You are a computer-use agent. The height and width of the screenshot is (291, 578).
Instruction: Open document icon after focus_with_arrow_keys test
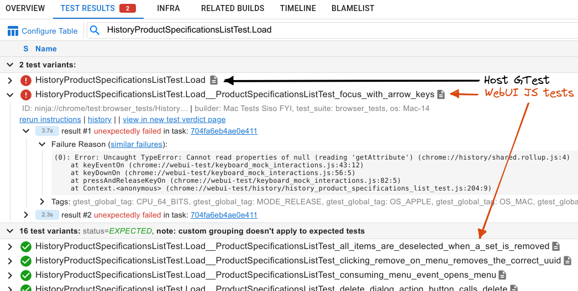(x=441, y=94)
